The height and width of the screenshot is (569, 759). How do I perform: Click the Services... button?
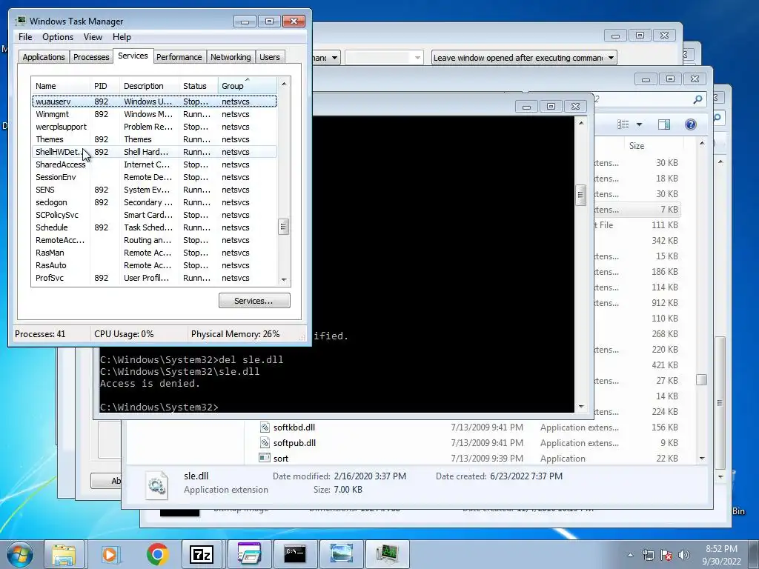click(254, 301)
